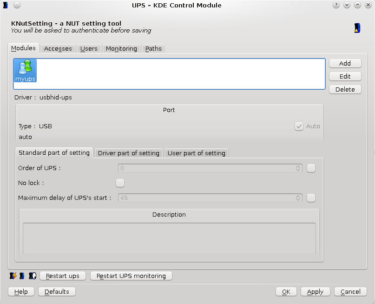Image resolution: width=375 pixels, height=304 pixels.
Task: Open the window menu icon in title bar
Action: [6, 5]
